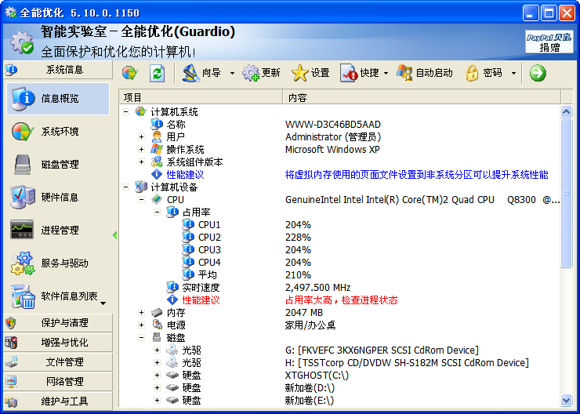Viewport: 580px width, 414px height.
Task: Expand the 内存 tree node
Action: click(142, 313)
